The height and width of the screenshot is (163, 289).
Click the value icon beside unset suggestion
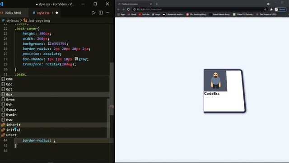click(x=3, y=135)
